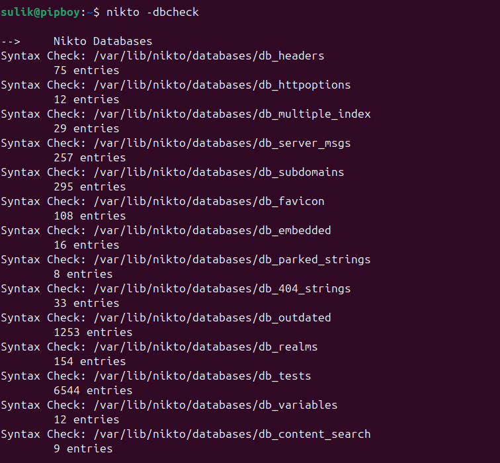500x463 pixels.
Task: Click the db_variables database path
Action: point(216,405)
